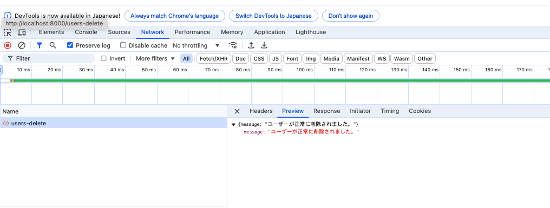The height and width of the screenshot is (208, 550).
Task: Click the Name column header
Action: point(113,111)
